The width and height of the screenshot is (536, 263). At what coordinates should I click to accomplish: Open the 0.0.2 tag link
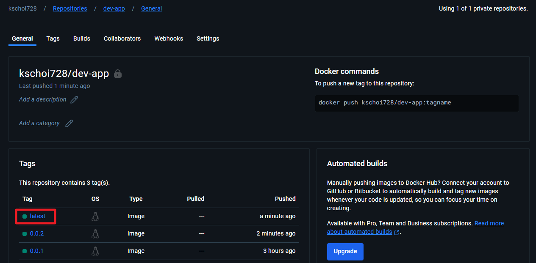pyautogui.click(x=37, y=233)
